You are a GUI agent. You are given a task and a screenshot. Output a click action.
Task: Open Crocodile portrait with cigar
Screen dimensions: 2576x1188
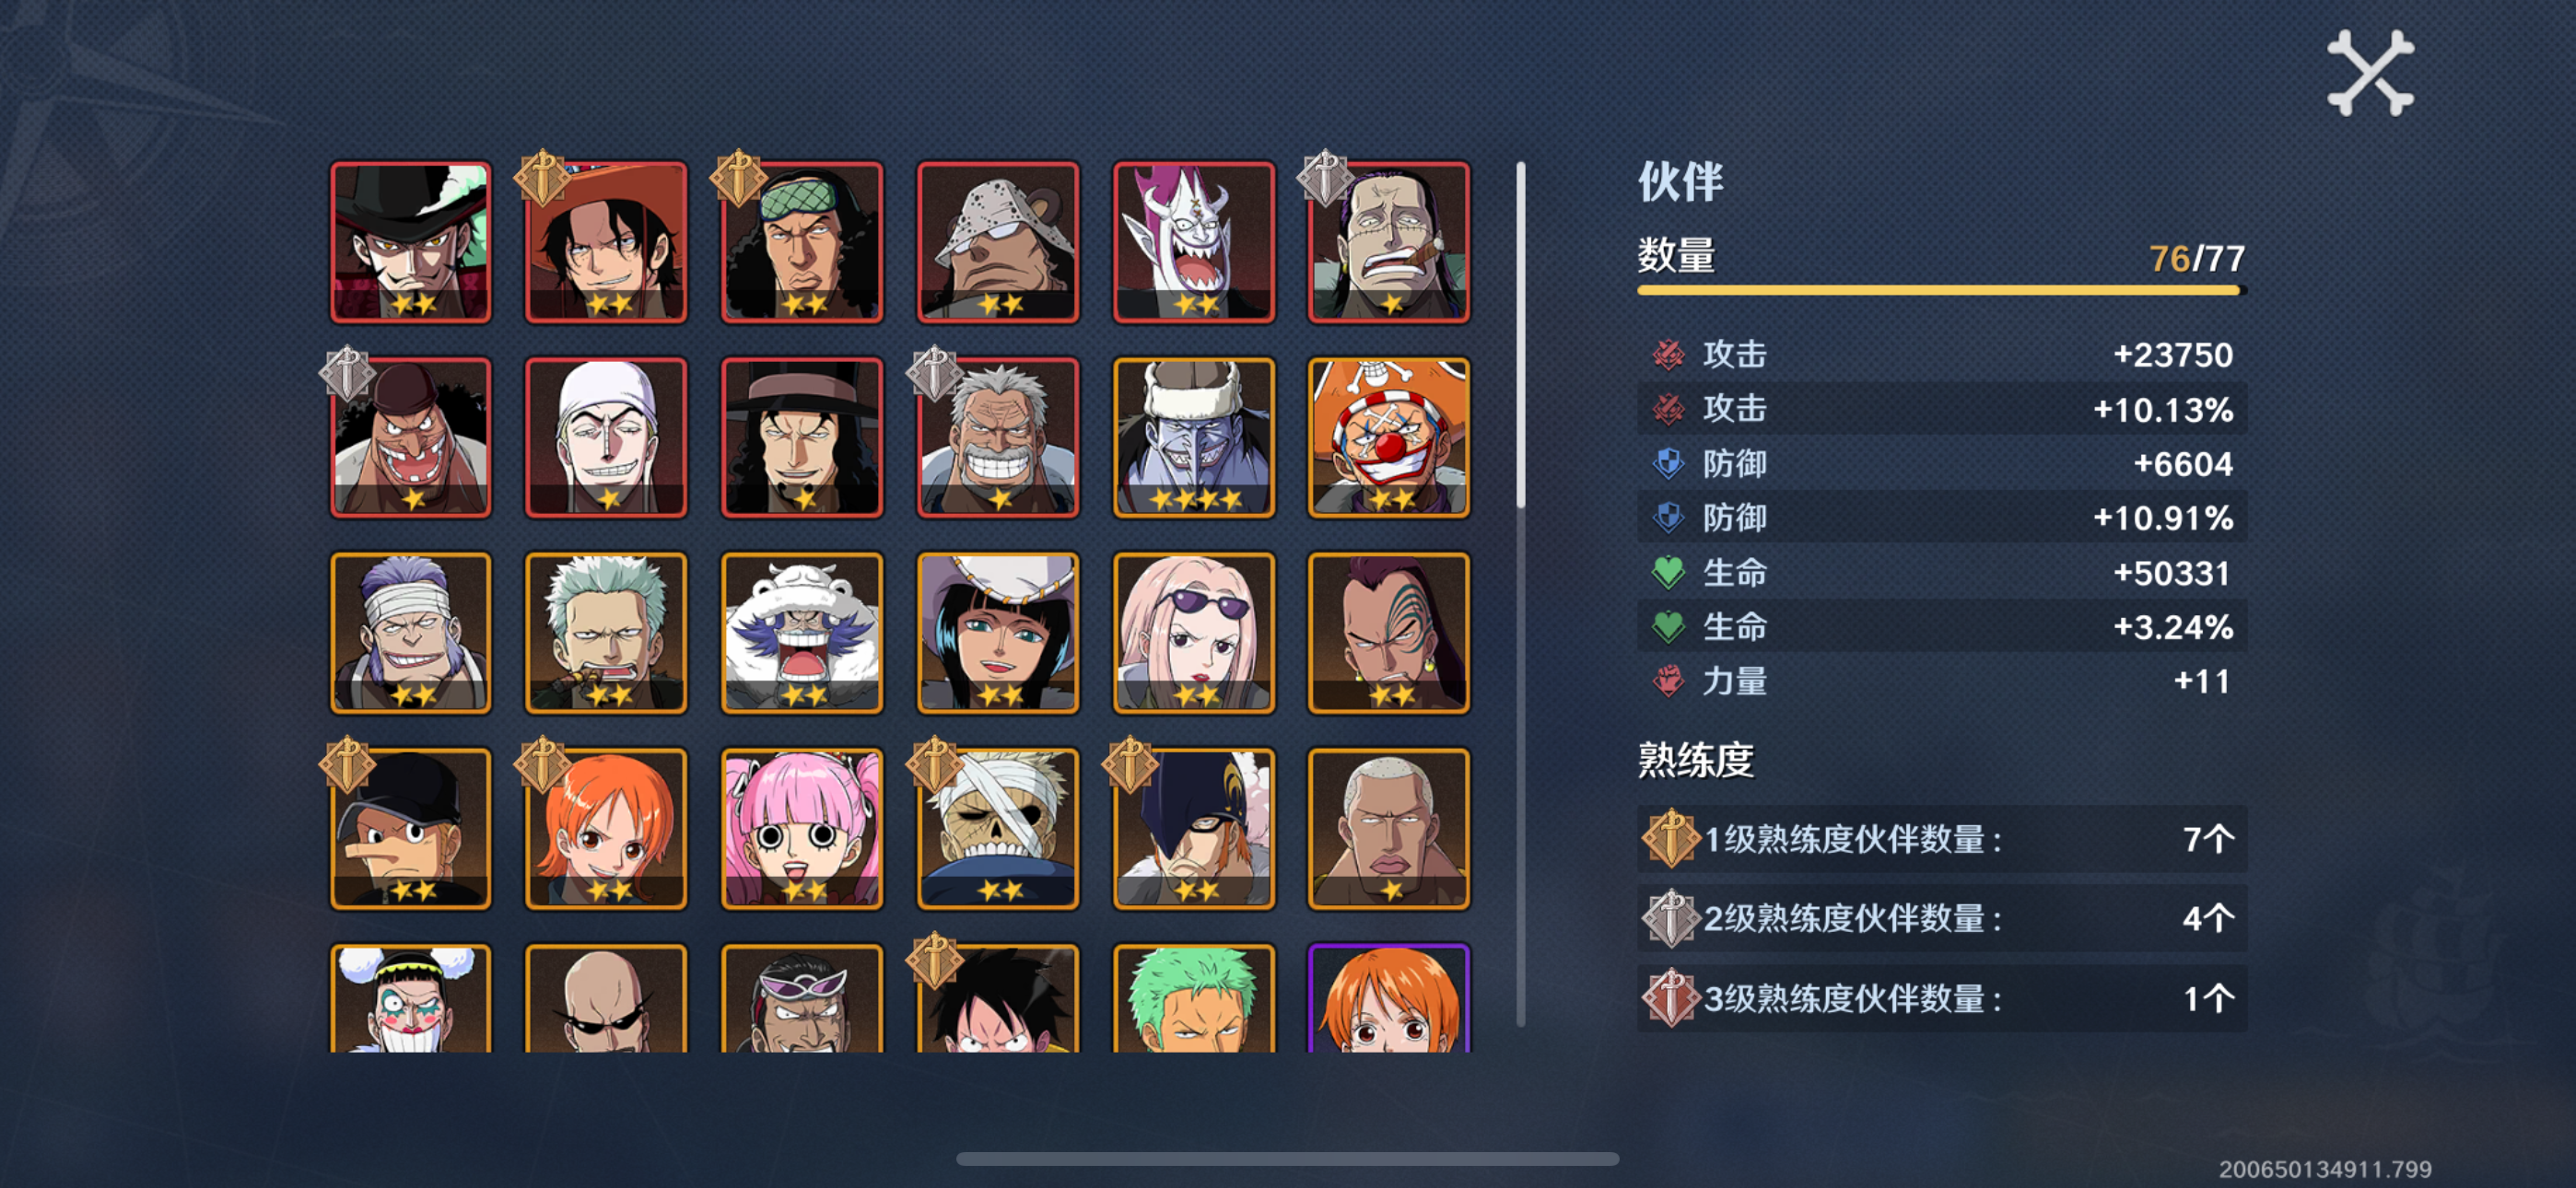[x=1389, y=242]
